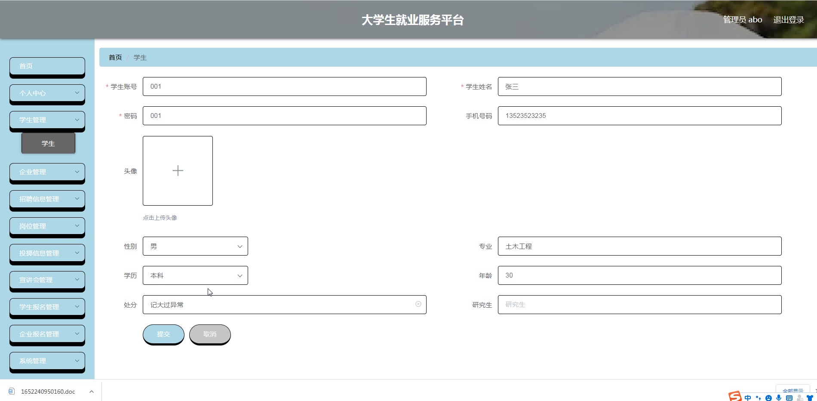Image resolution: width=817 pixels, height=401 pixels.
Task: Click the avatar upload plus icon
Action: (178, 170)
